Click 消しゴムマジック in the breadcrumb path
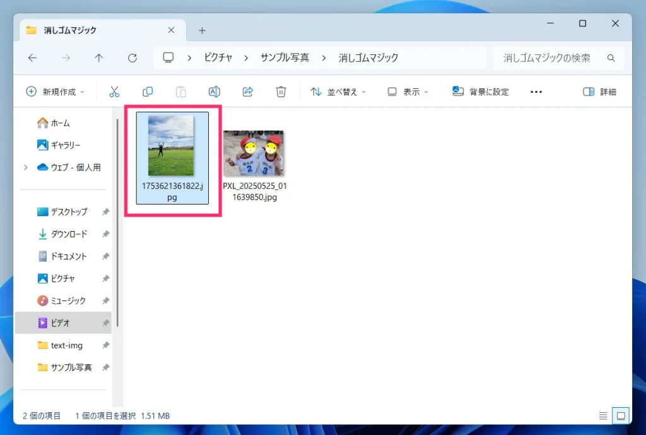 [368, 57]
